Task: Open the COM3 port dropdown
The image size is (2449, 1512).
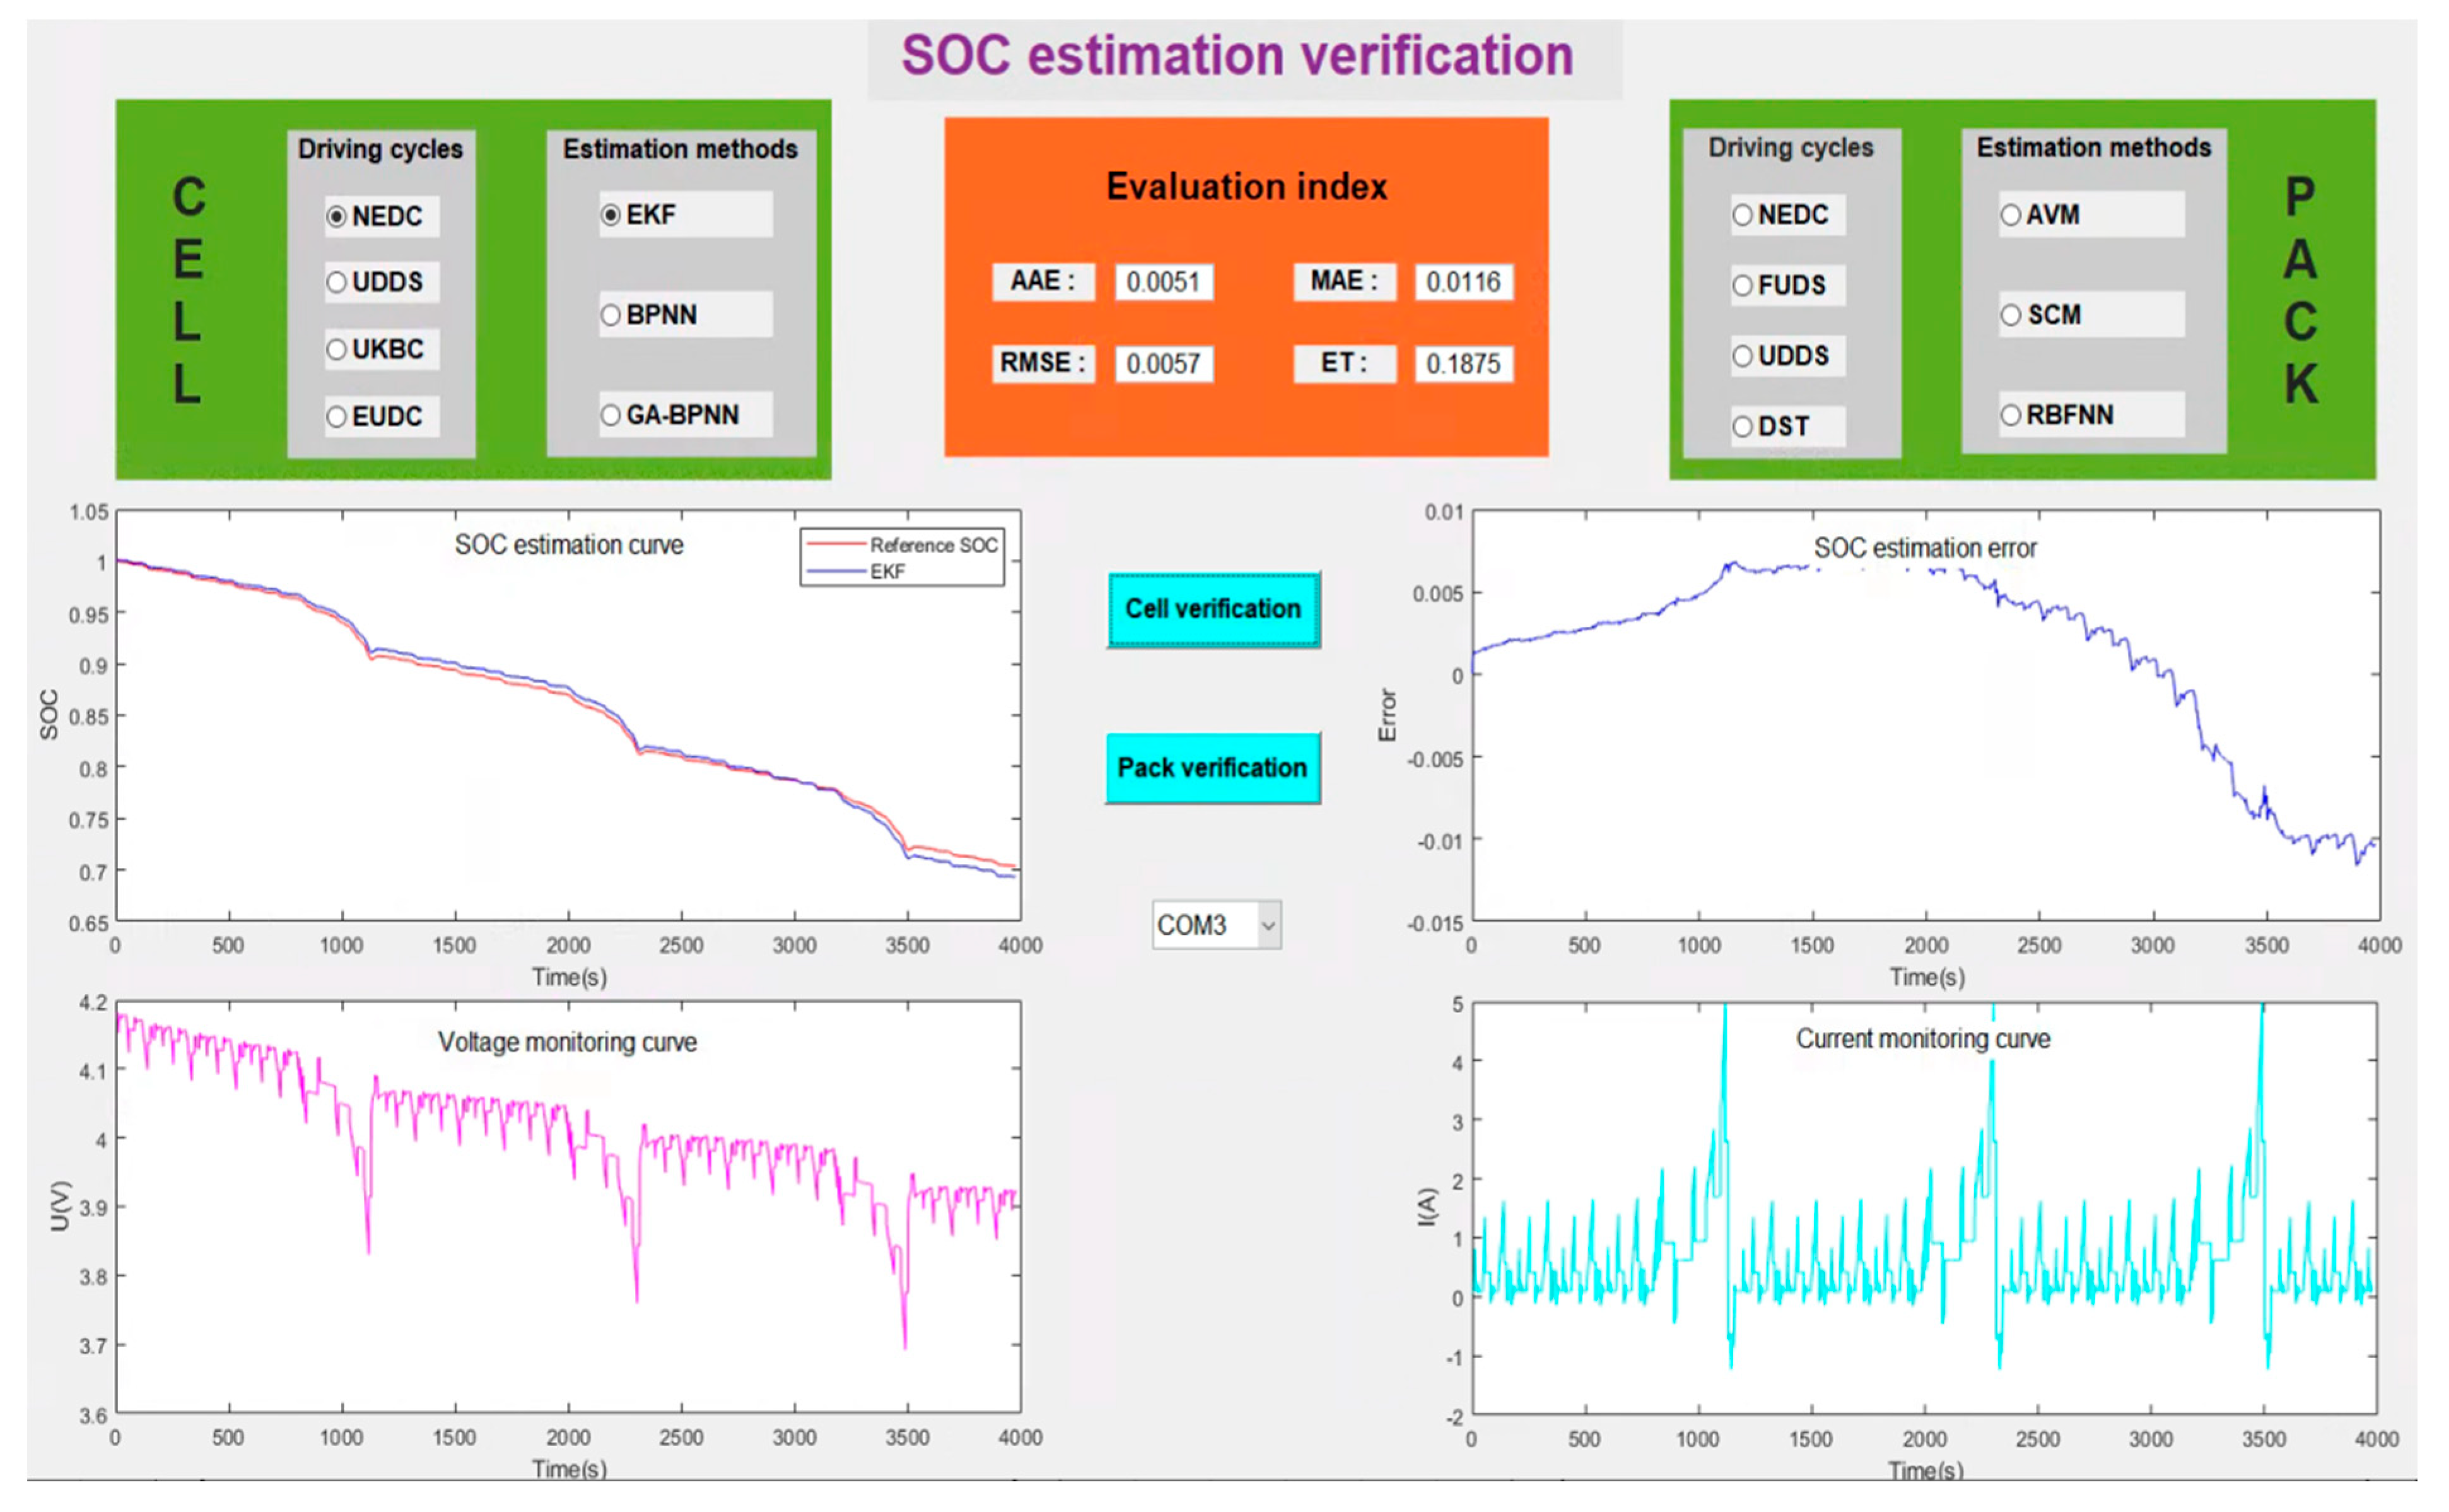Action: click(x=1268, y=925)
